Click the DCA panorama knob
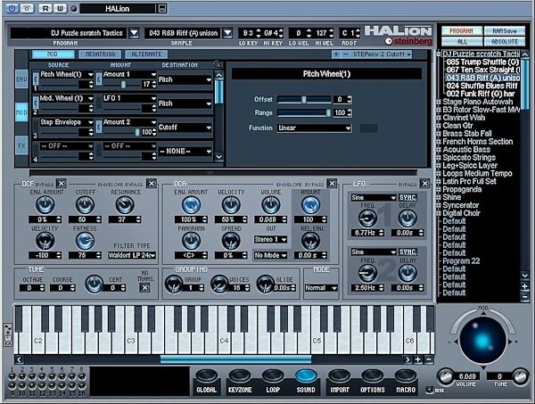The height and width of the screenshot is (404, 535). (191, 241)
